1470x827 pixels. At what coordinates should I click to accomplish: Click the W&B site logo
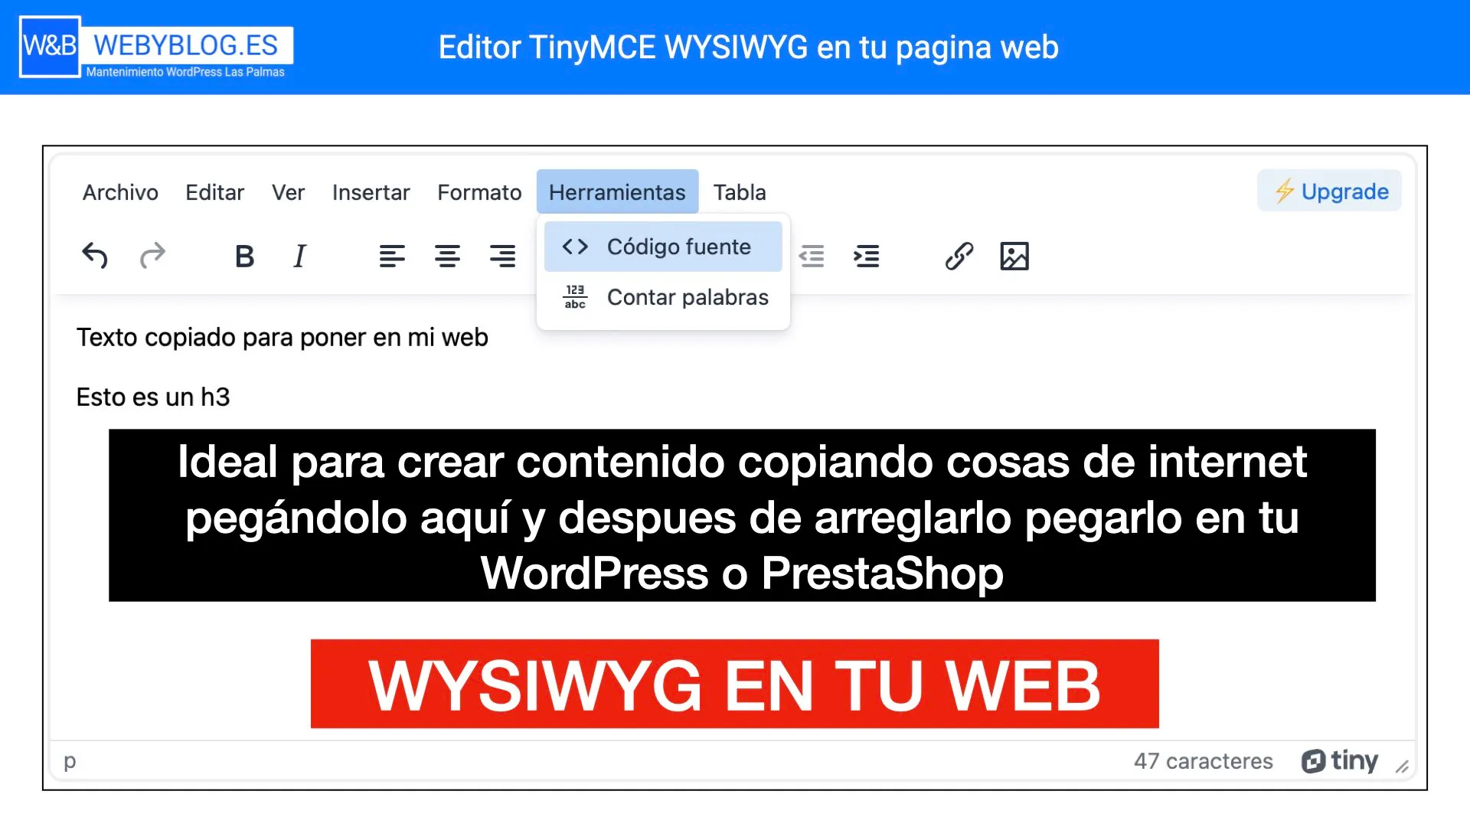coord(50,46)
